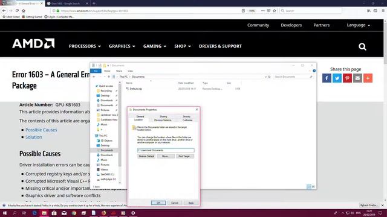Share this page on Facebook

point(327,78)
